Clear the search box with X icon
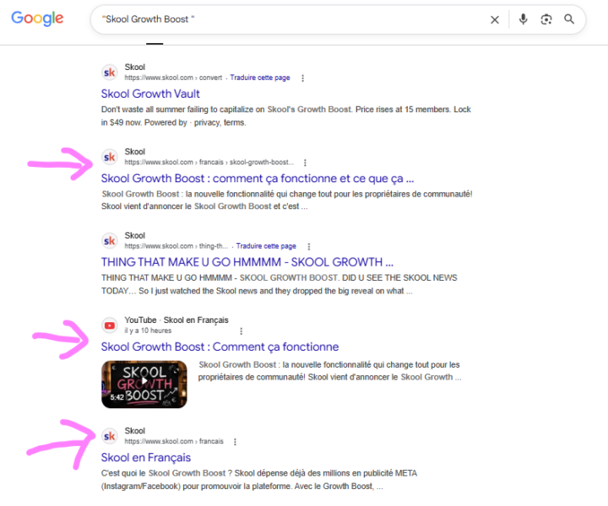608x506 pixels. click(x=495, y=19)
